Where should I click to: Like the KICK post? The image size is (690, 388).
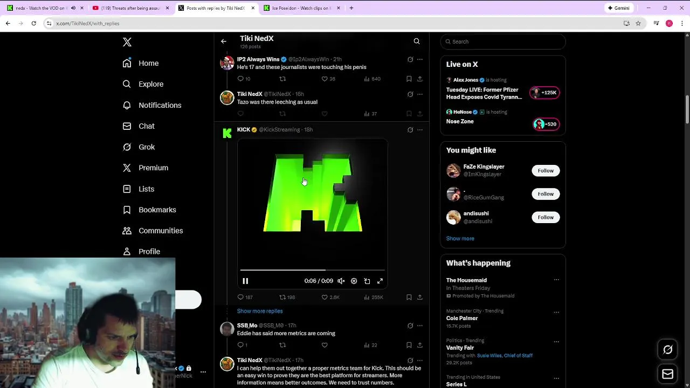[x=330, y=297]
